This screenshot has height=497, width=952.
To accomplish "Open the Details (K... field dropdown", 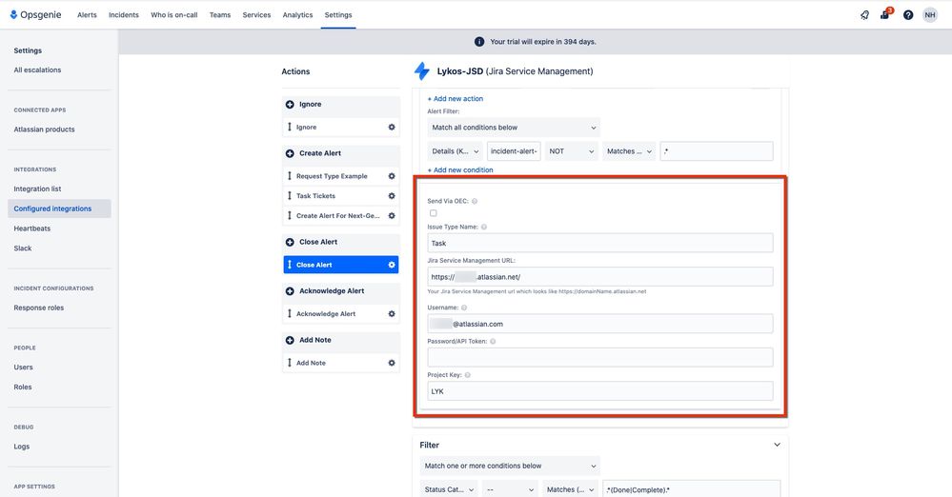I will coord(455,151).
